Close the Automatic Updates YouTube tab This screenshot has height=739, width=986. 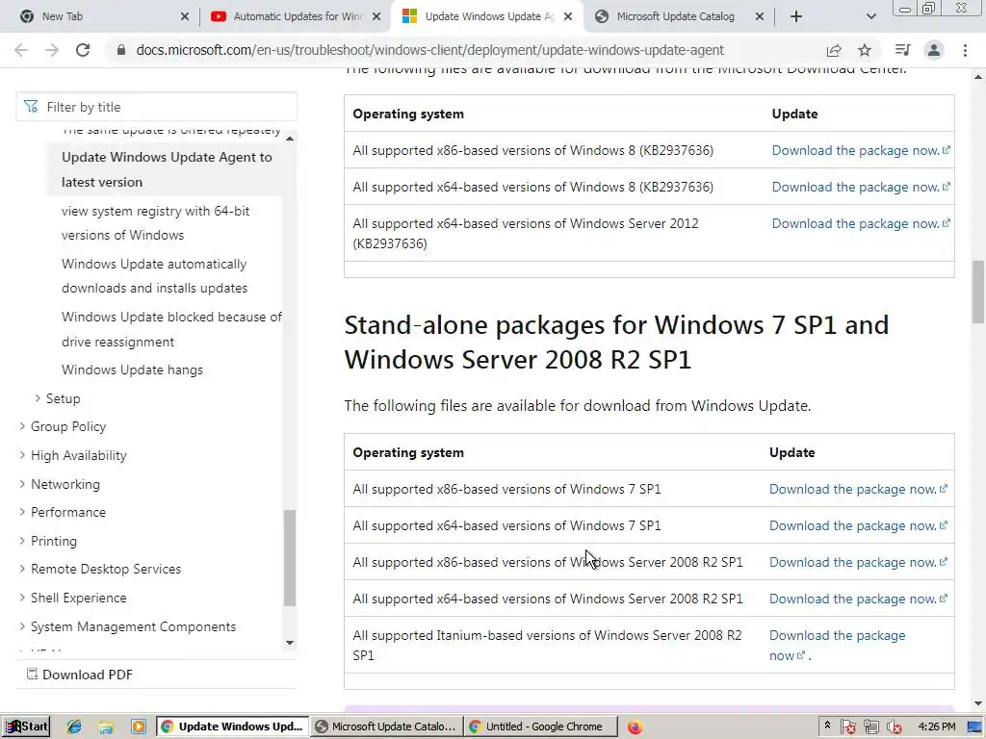coord(376,16)
